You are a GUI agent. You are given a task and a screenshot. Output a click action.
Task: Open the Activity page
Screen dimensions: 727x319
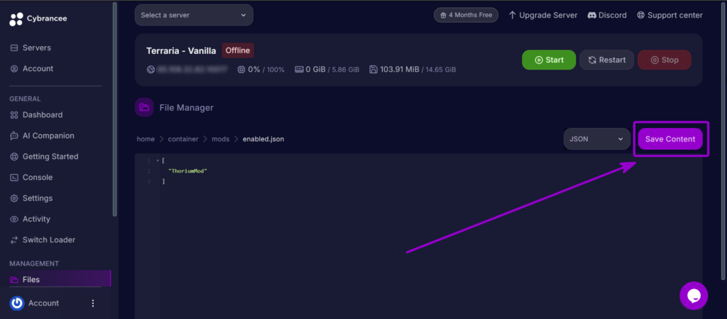[x=36, y=219]
